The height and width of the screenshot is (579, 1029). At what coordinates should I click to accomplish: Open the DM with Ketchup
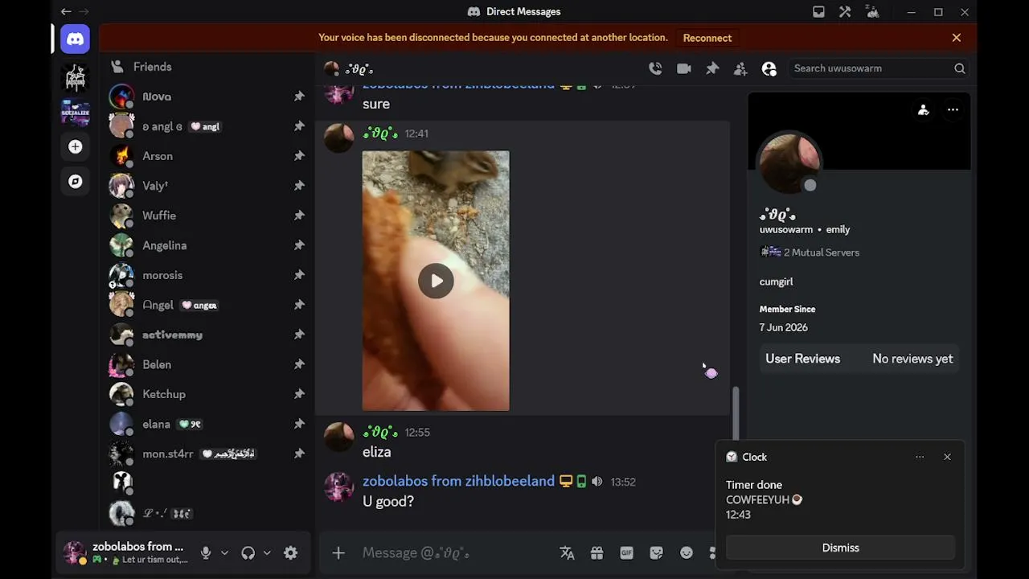(207, 394)
